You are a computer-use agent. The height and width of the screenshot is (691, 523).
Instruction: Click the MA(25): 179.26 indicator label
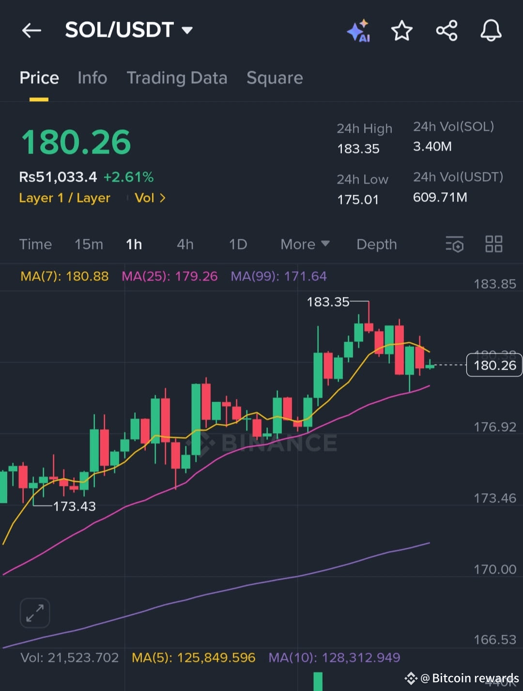(x=169, y=276)
